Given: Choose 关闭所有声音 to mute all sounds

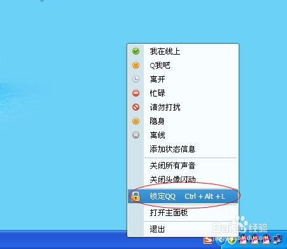Looking at the screenshot, I should 183,166.
